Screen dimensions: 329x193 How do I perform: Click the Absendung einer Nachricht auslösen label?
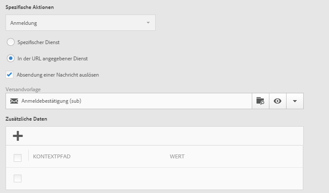pos(57,74)
